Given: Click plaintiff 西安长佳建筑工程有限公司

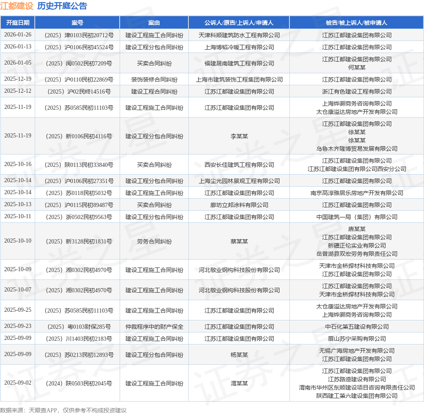Looking at the screenshot, I should point(239,165).
